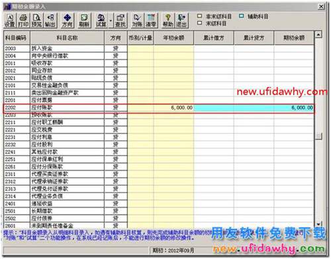Click subject code 2401
The image size is (331, 259).
pos(17,203)
